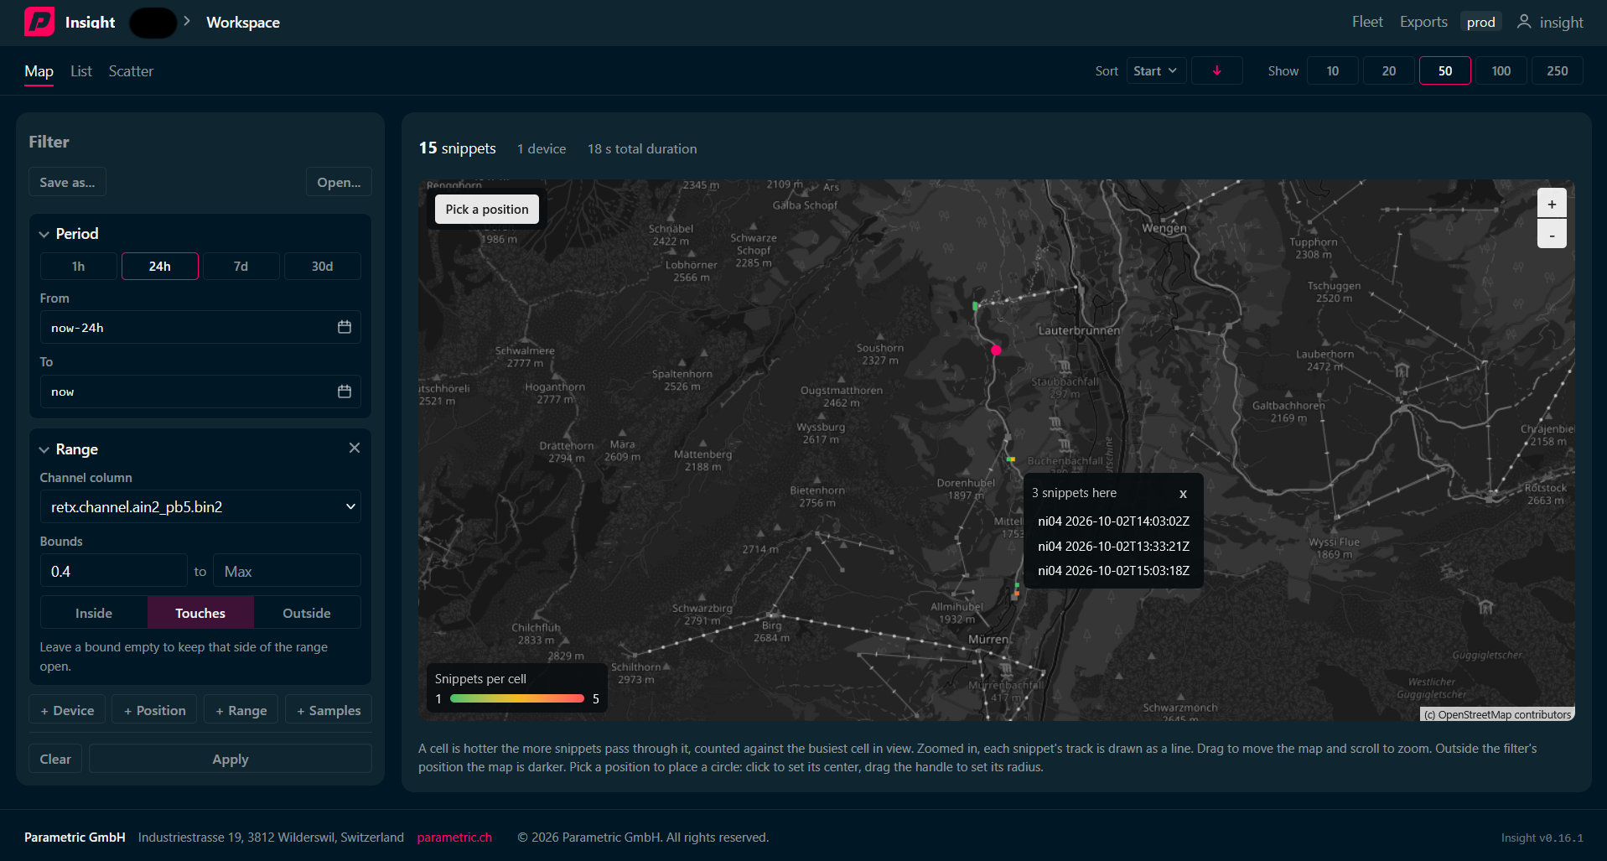Select the 7d period
This screenshot has width=1607, height=861.
click(241, 267)
